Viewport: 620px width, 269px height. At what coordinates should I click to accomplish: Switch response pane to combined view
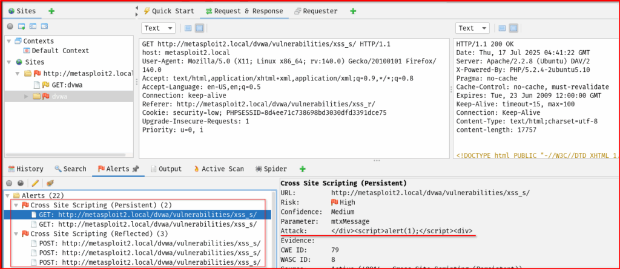coord(513,28)
